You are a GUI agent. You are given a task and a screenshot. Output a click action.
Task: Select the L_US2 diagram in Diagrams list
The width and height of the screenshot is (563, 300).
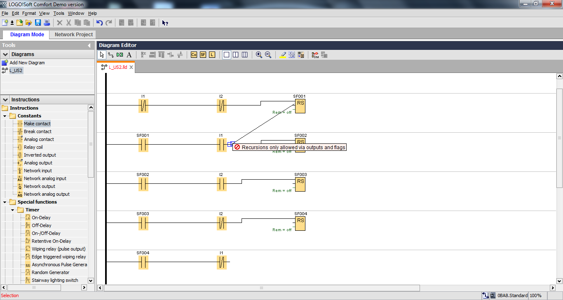tap(16, 70)
